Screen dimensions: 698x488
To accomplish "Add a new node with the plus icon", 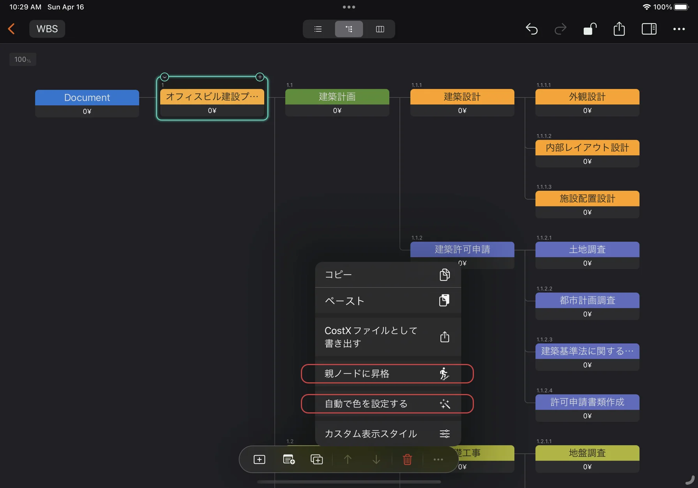I will pyautogui.click(x=260, y=460).
